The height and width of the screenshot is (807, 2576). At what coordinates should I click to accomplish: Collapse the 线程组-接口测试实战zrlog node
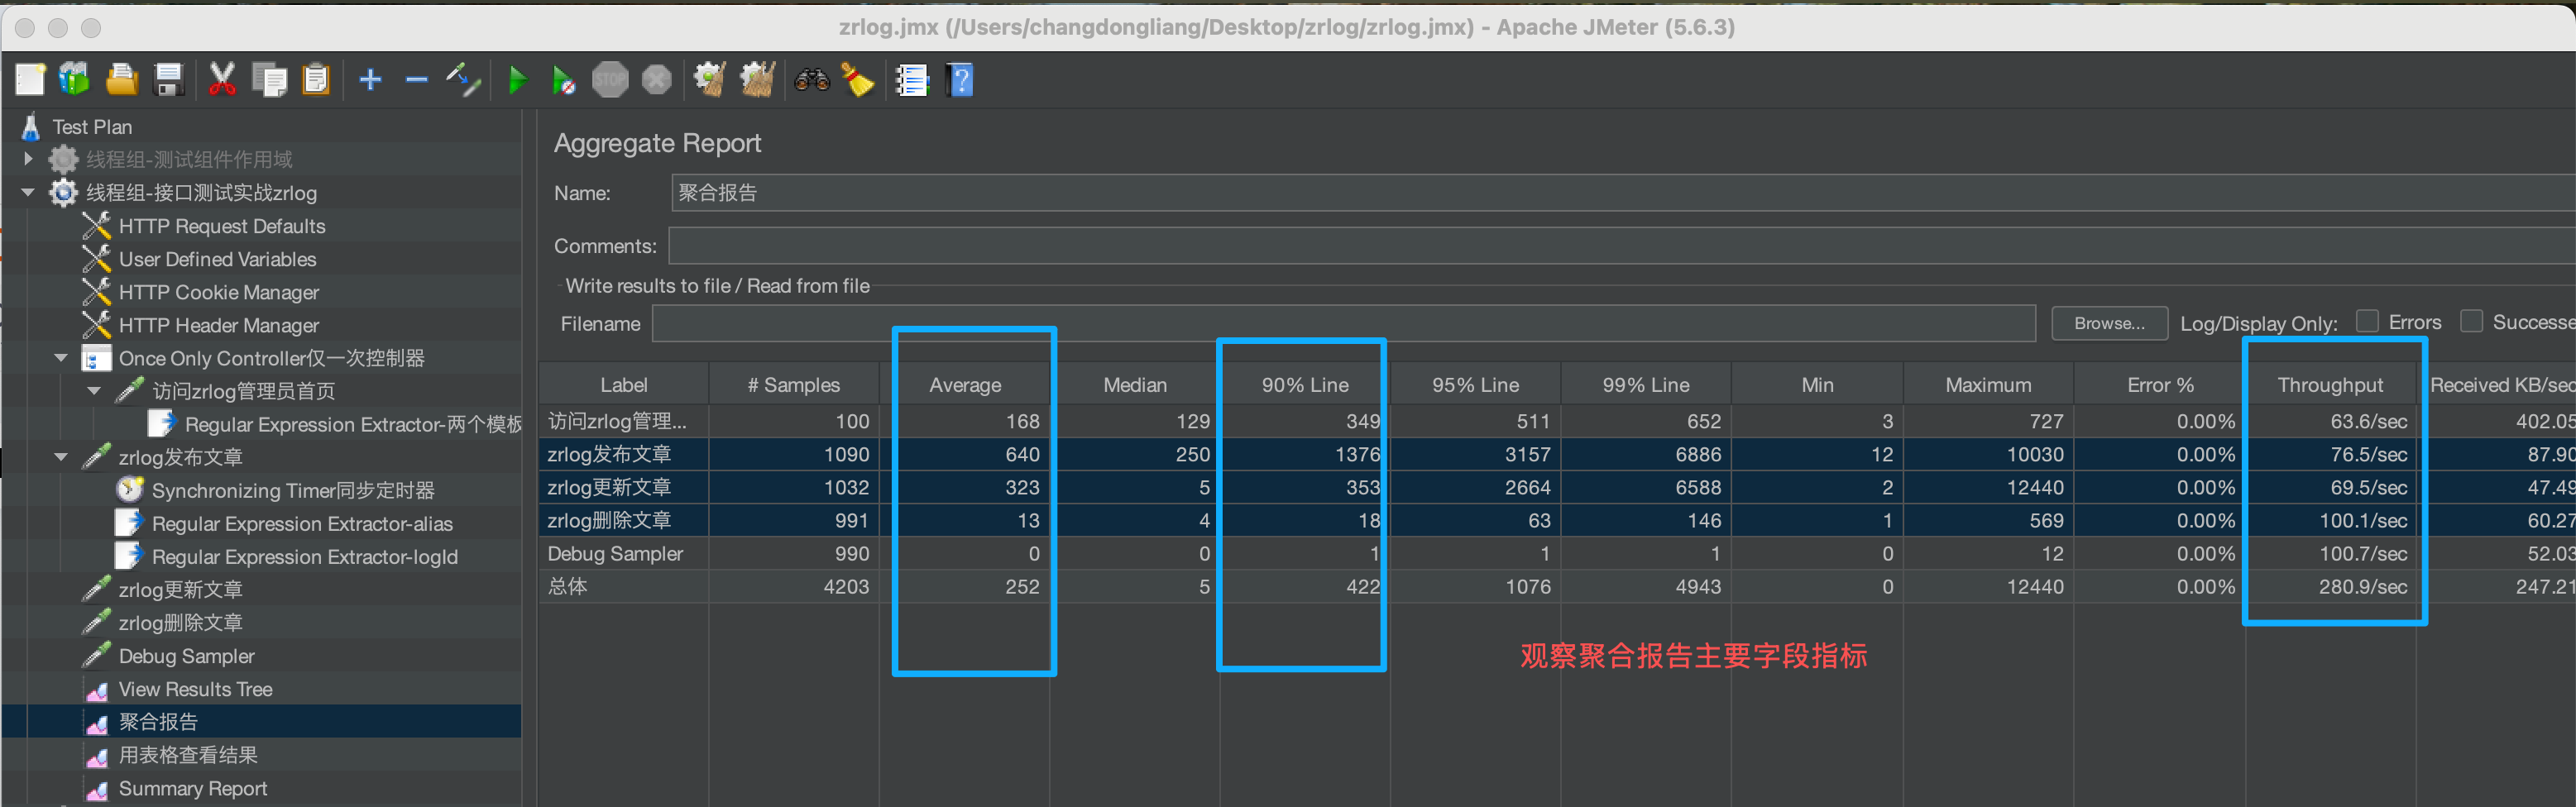point(28,192)
